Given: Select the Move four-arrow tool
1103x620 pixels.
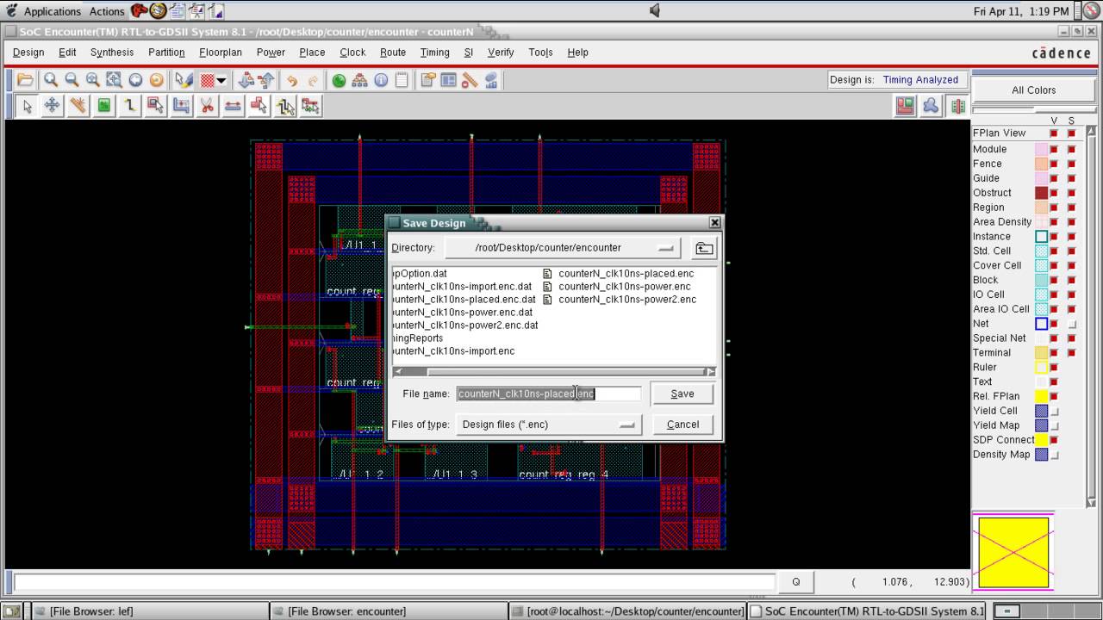Looking at the screenshot, I should (x=52, y=106).
